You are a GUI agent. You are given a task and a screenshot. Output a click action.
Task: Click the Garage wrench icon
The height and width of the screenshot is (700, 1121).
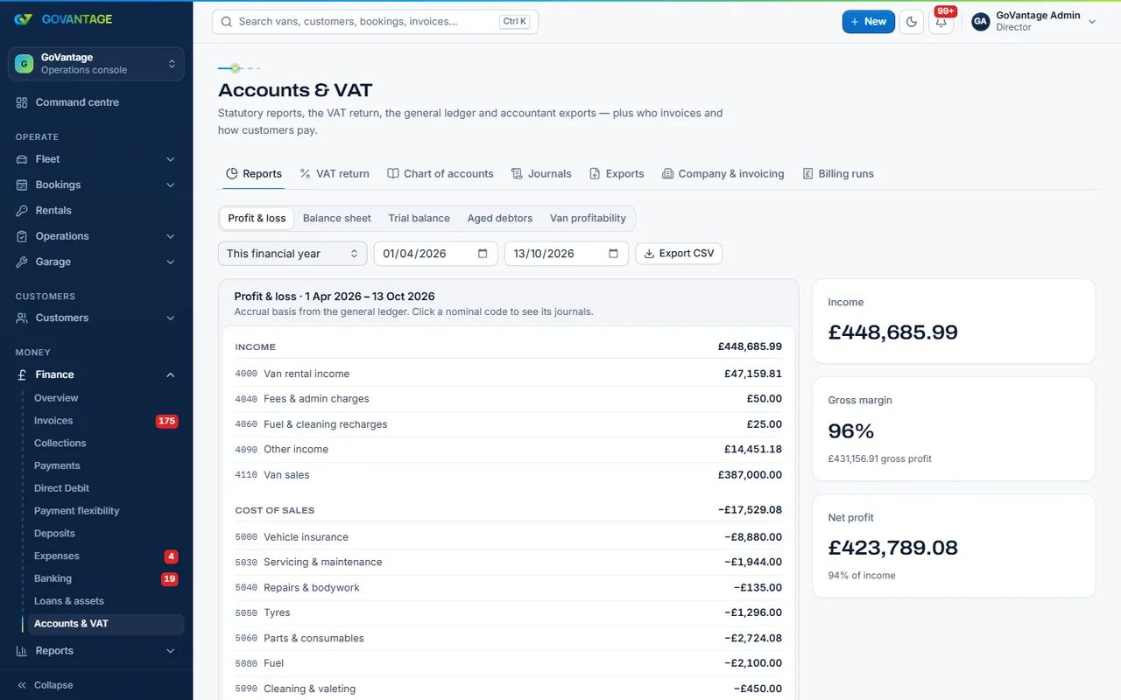point(22,262)
